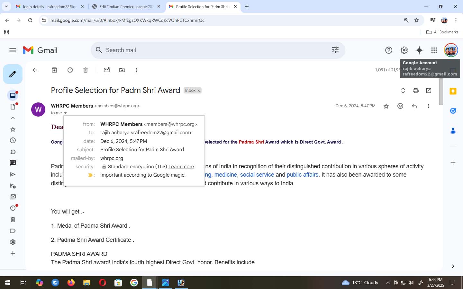Image resolution: width=463 pixels, height=289 pixels.
Task: Open Gmail Support help icon
Action: click(389, 50)
